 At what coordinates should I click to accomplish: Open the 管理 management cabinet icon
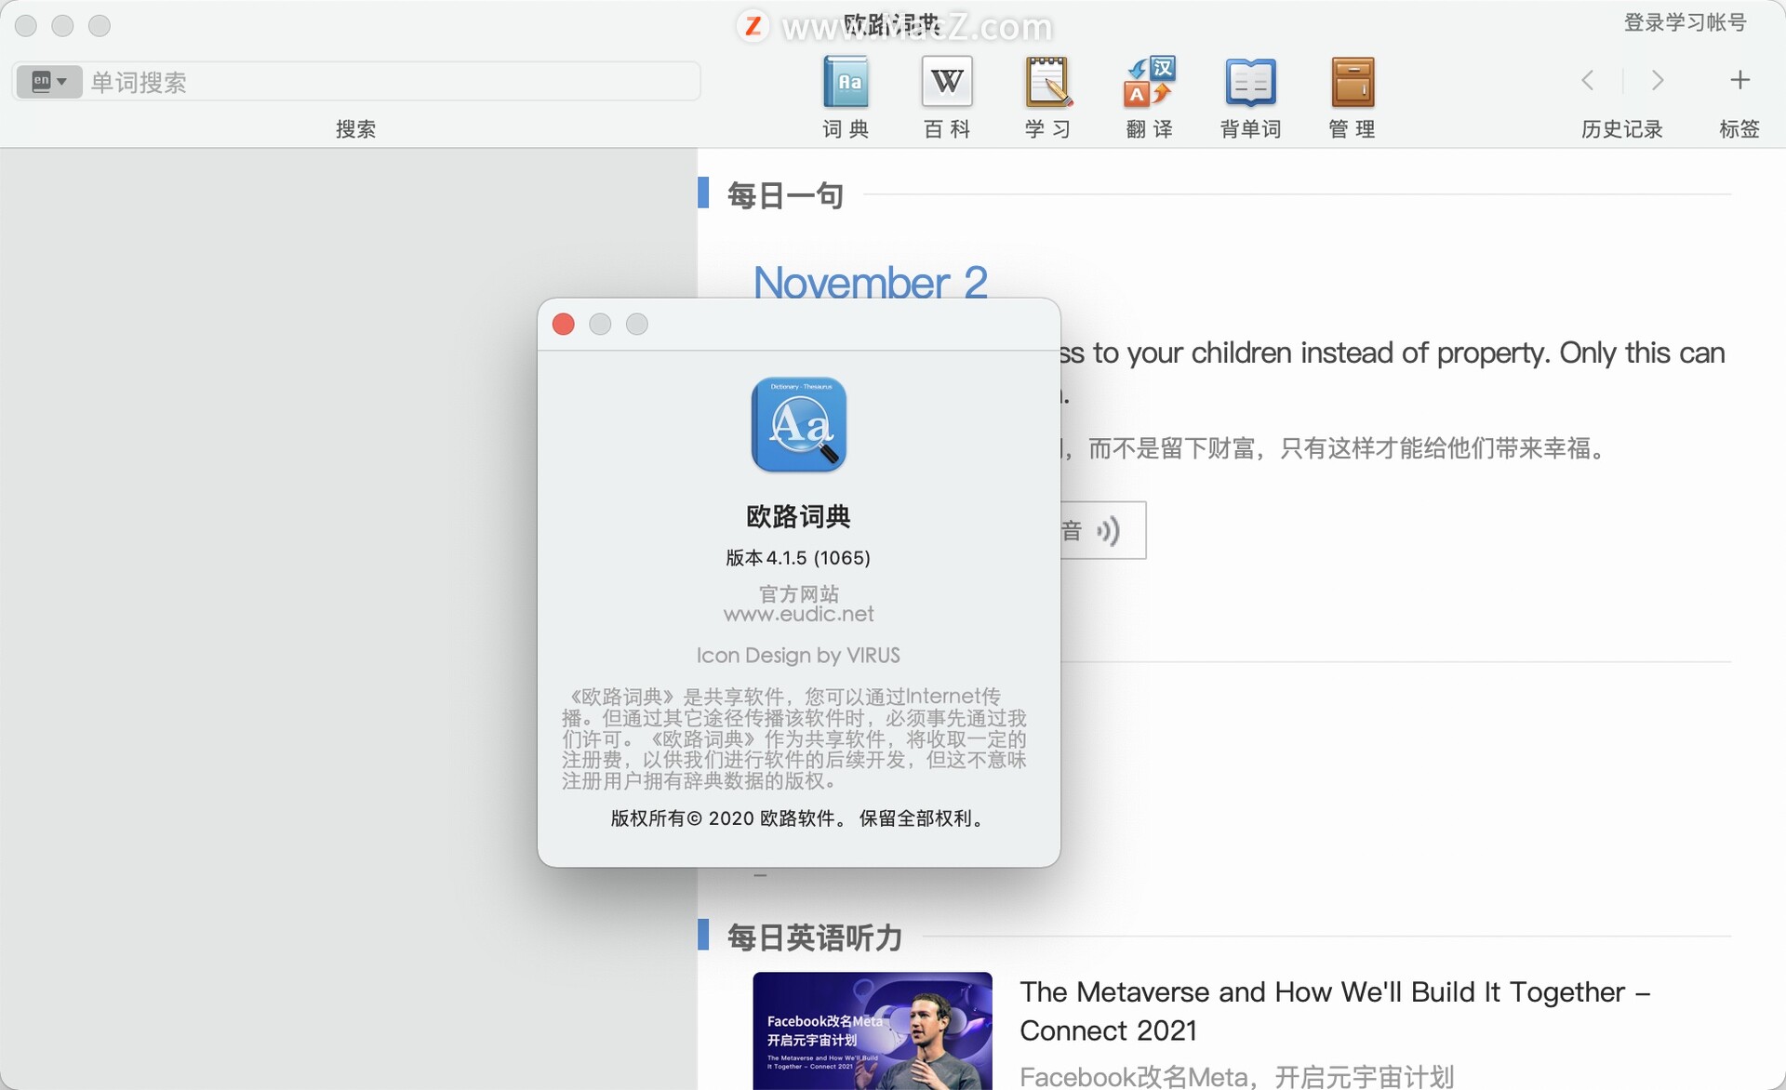point(1352,82)
